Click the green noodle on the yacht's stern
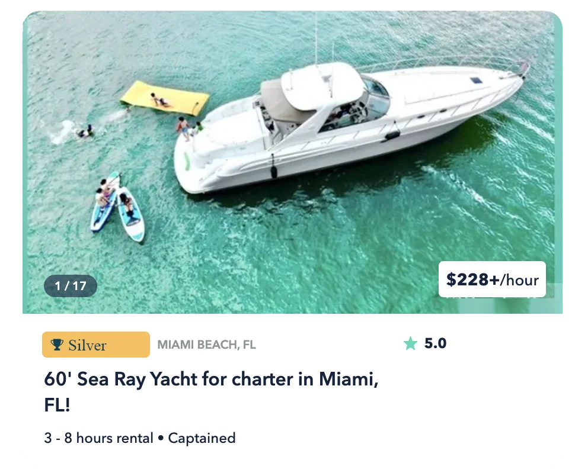The image size is (575, 476). pyautogui.click(x=187, y=161)
